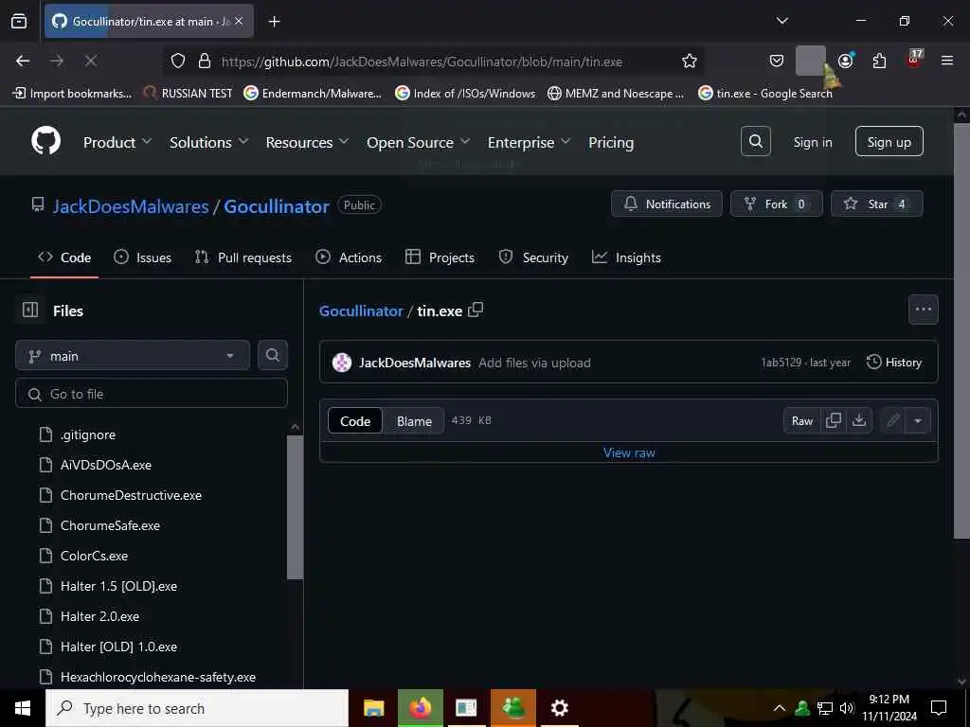Open the volume tray icon

coord(846,708)
